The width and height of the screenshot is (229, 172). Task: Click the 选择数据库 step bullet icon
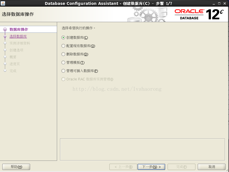pyautogui.click(x=5, y=36)
